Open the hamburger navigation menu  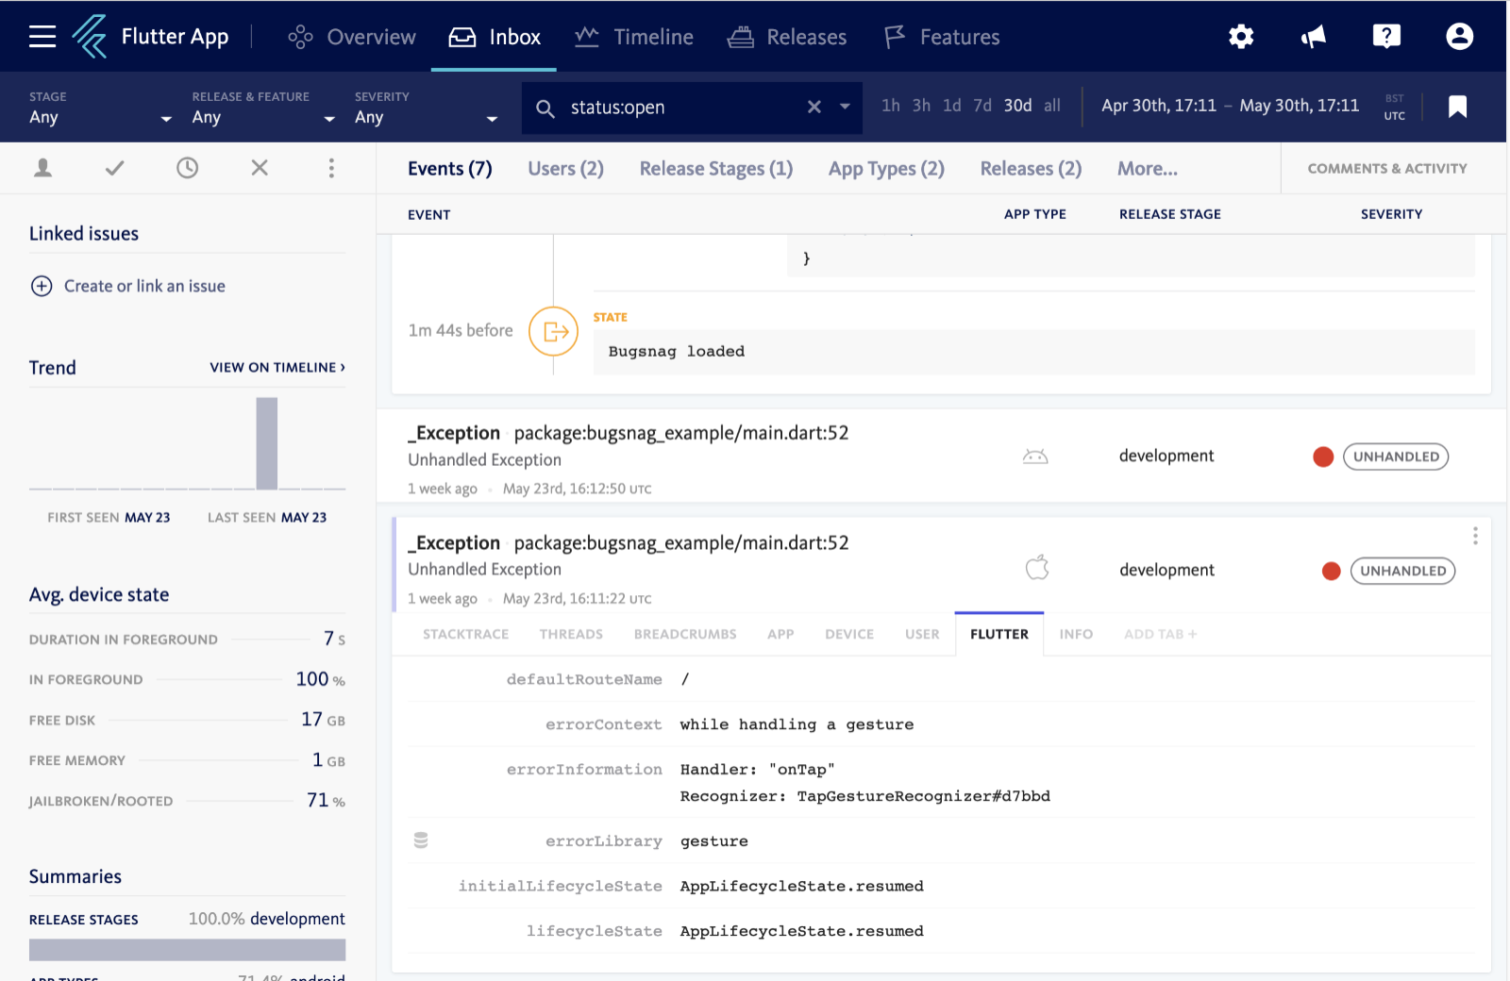[x=42, y=37]
